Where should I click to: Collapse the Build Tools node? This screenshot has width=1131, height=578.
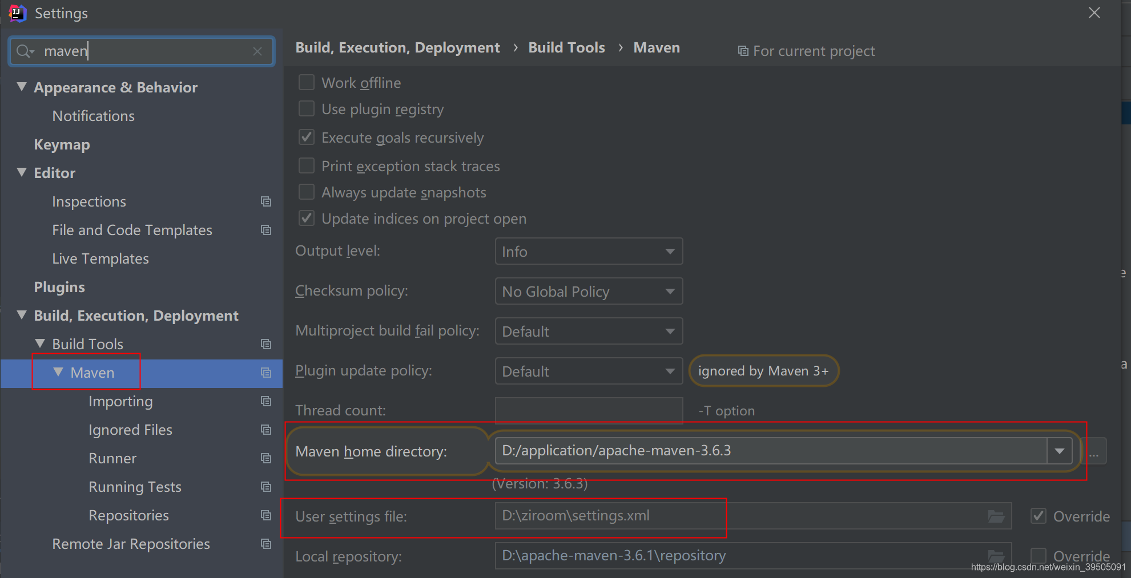[x=40, y=343]
